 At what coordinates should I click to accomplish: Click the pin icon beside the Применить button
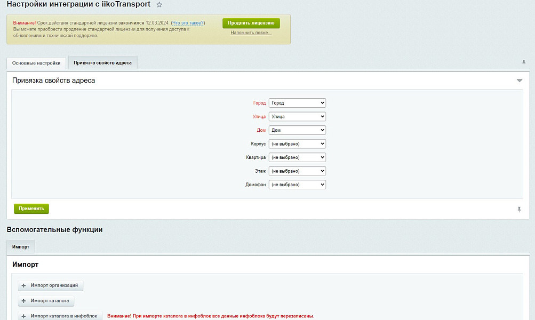pos(518,210)
